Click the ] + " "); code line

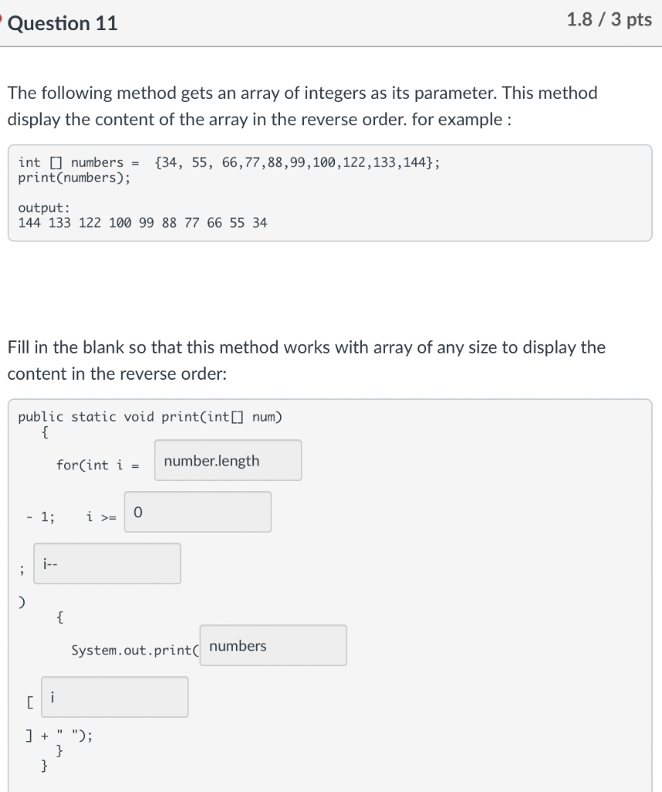(x=59, y=736)
